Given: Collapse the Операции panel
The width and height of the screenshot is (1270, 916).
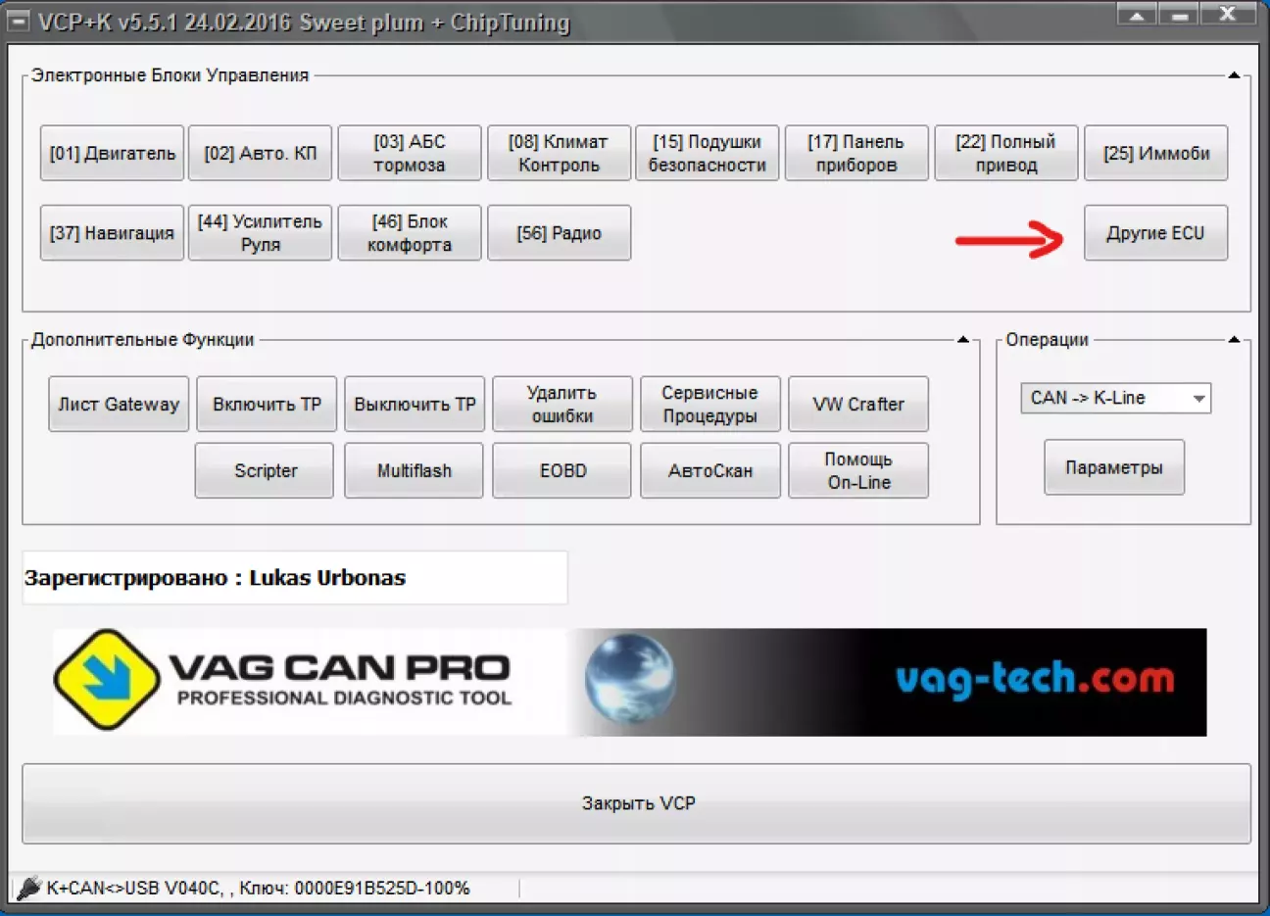Looking at the screenshot, I should [1234, 340].
